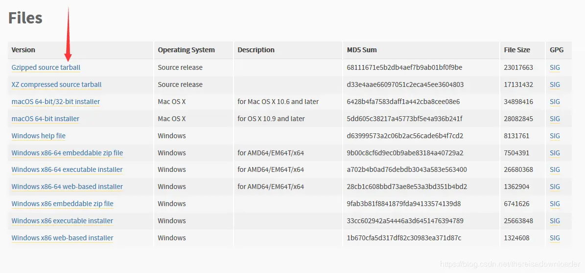Open SIG for Windows x86-64 executable installer
The image size is (585, 273).
point(555,169)
